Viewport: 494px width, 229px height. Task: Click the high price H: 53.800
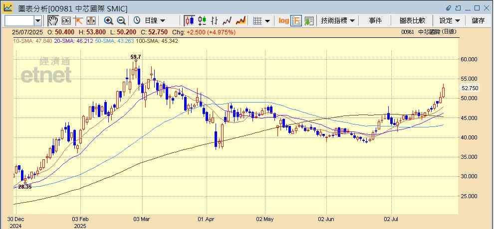click(x=92, y=32)
